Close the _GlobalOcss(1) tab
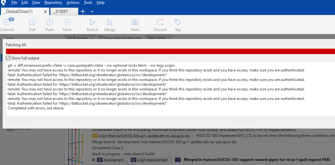 (45, 12)
